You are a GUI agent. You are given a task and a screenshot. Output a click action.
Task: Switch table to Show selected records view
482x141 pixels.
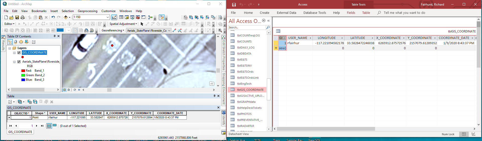pos(54,126)
